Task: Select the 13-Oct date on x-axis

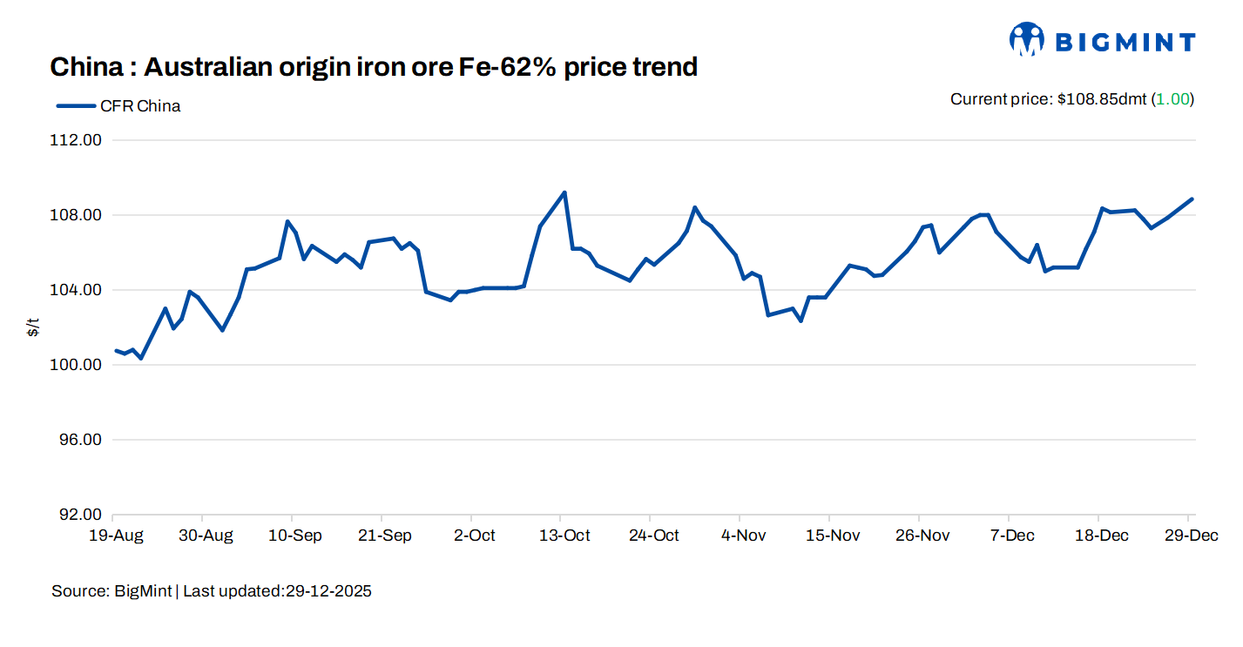Action: point(564,536)
